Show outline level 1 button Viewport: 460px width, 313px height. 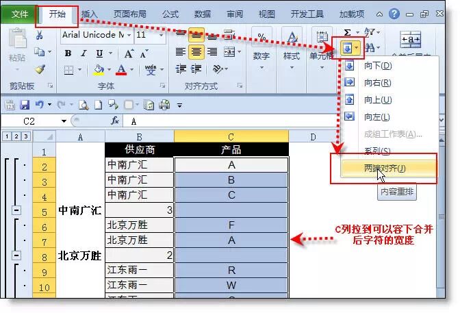(7, 136)
